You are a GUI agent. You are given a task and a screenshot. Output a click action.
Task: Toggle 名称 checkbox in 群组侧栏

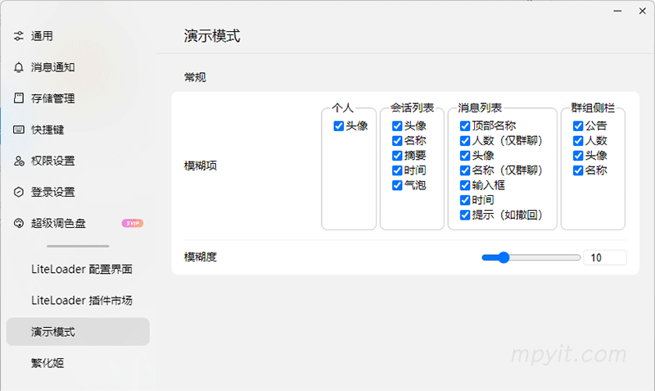pyautogui.click(x=578, y=170)
